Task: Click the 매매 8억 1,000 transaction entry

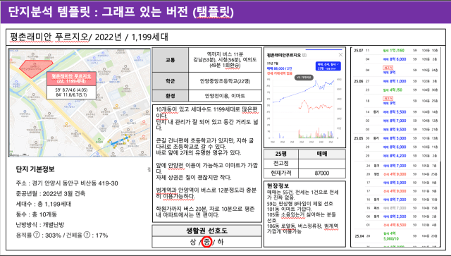Action: pyautogui.click(x=395, y=81)
